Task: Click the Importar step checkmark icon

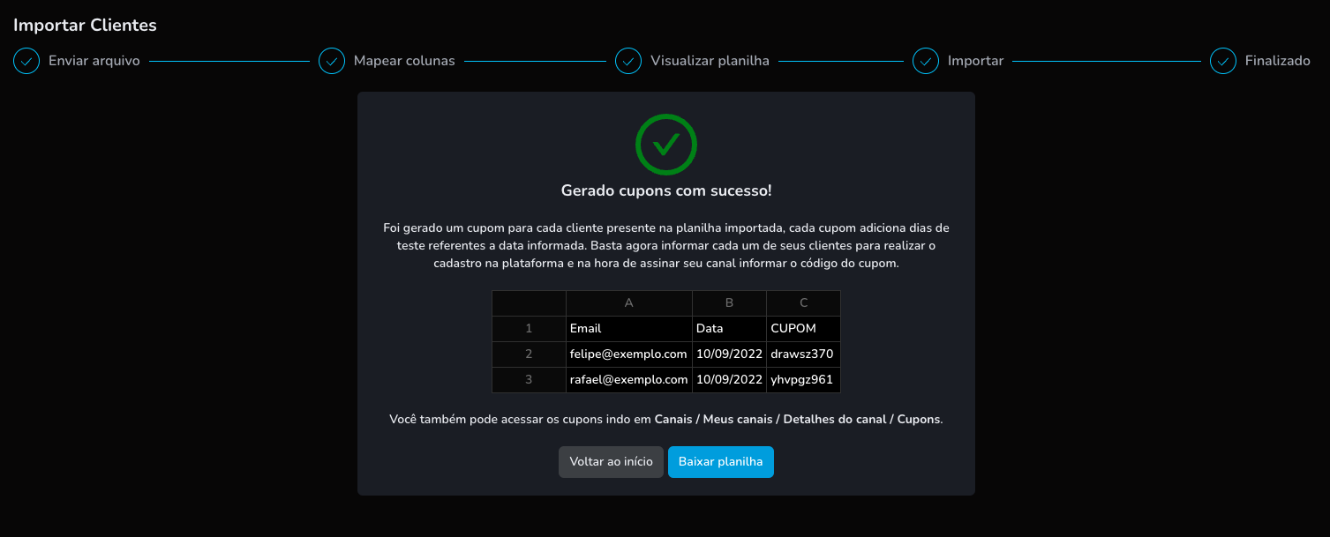Action: 926,61
